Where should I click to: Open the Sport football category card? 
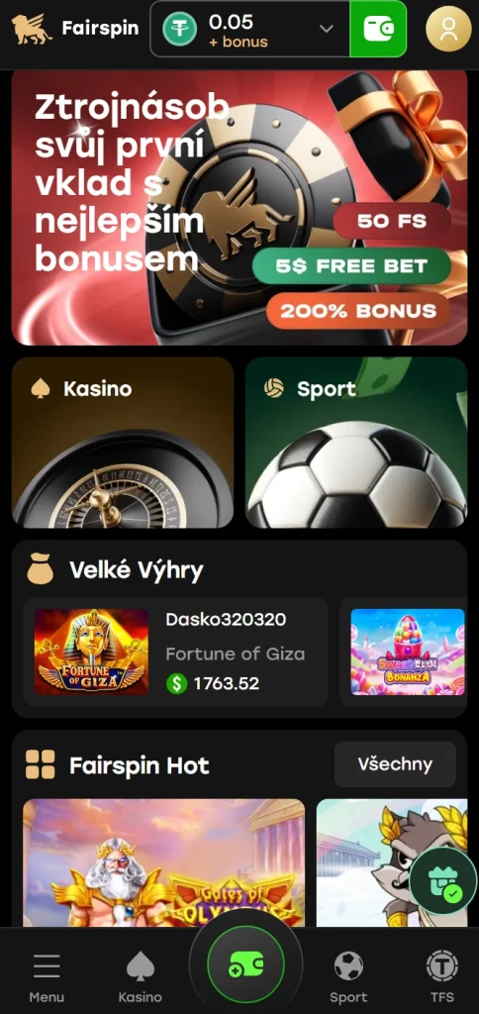[x=356, y=443]
